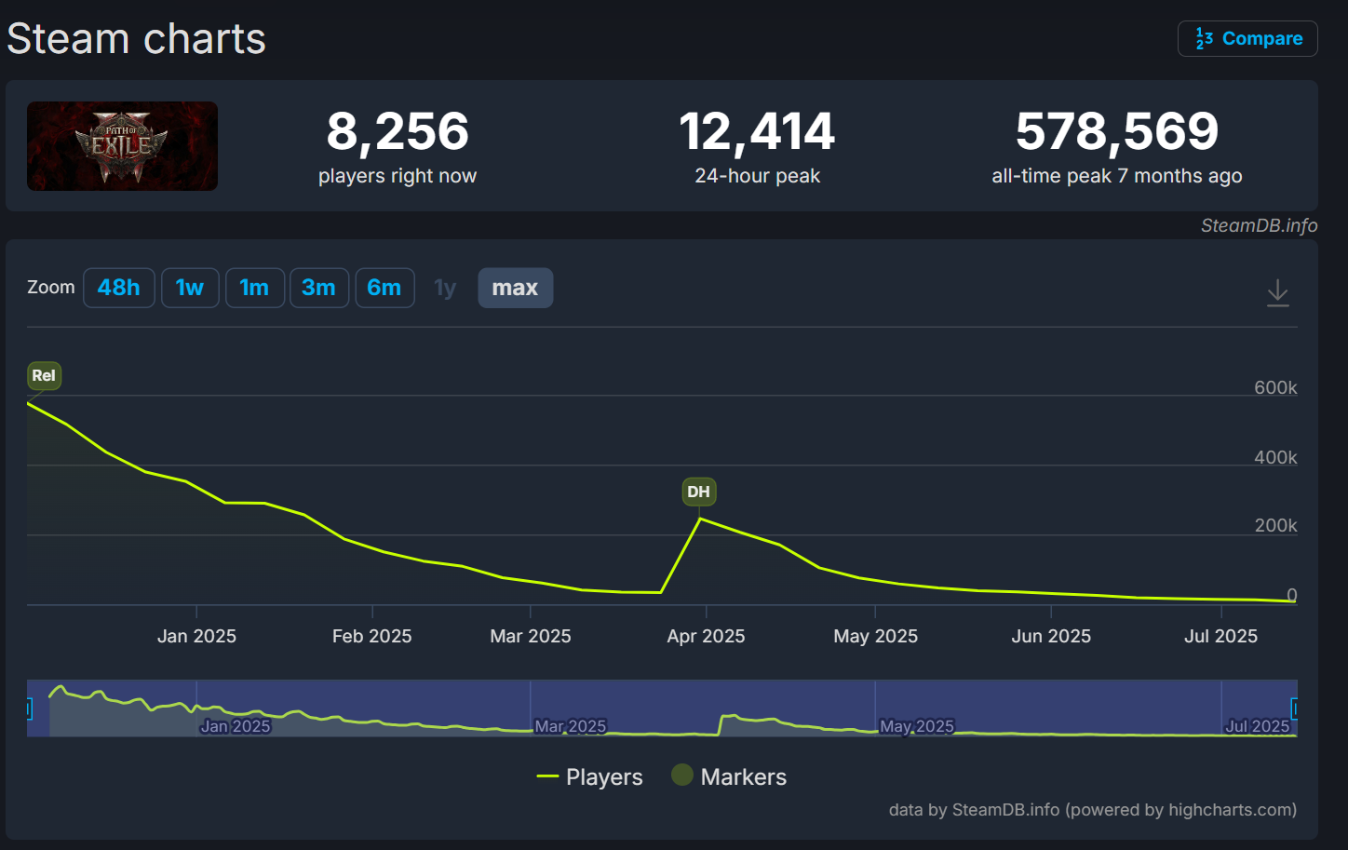
Task: Click the Mar 2025 axis label
Action: [x=531, y=636]
